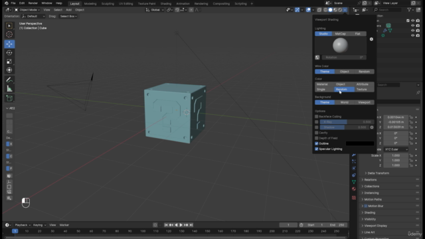Image resolution: width=425 pixels, height=239 pixels.
Task: Open the Outline color swatch
Action: pos(360,143)
